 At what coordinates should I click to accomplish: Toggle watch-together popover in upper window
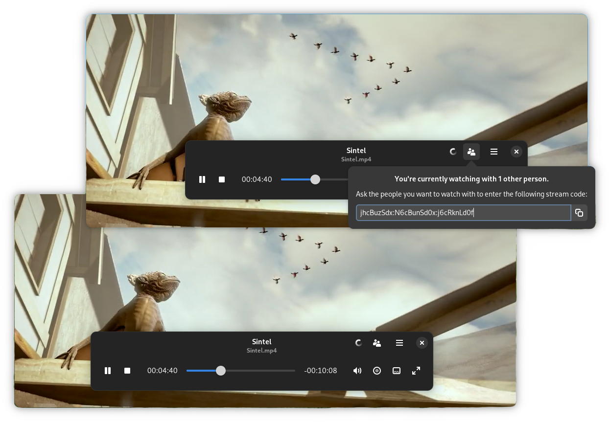(x=471, y=152)
